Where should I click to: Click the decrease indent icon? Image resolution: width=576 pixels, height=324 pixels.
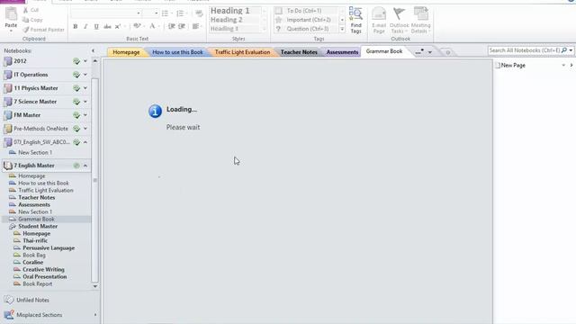pyautogui.click(x=171, y=26)
